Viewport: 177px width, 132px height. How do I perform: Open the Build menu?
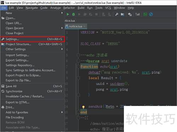(81, 8)
